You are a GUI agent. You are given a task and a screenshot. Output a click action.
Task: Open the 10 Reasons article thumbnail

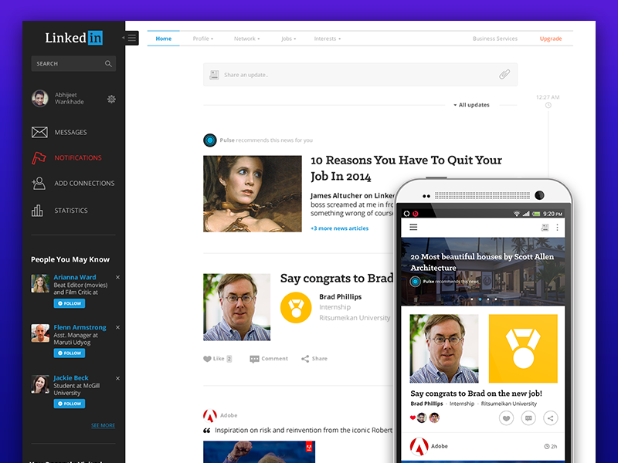[253, 194]
